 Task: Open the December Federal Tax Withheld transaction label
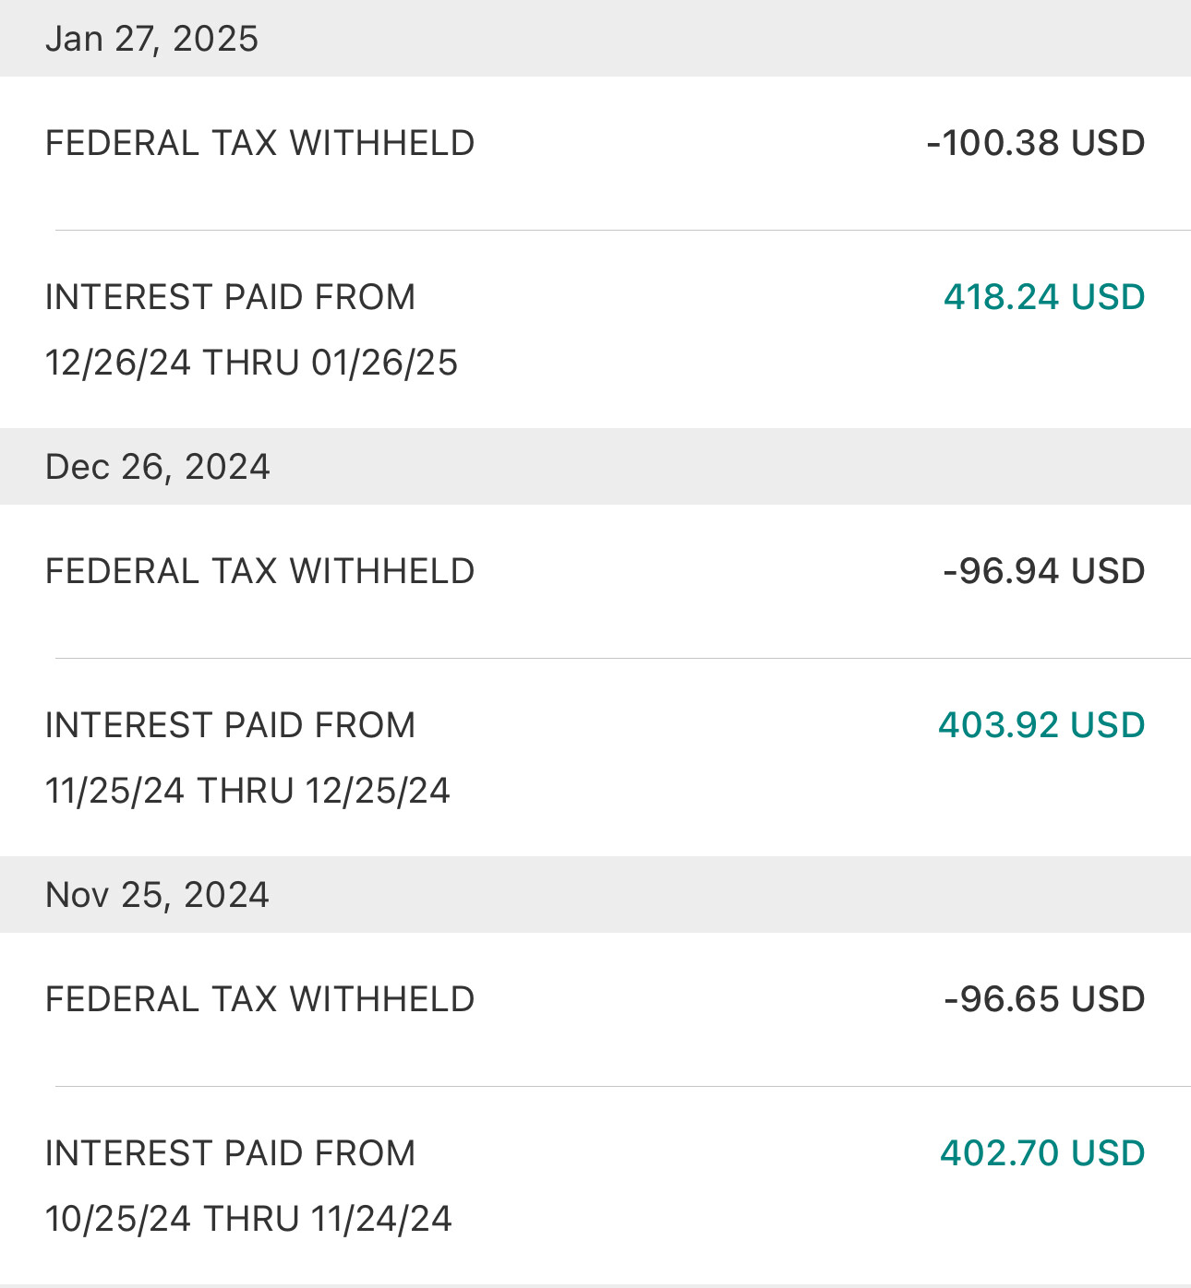259,571
